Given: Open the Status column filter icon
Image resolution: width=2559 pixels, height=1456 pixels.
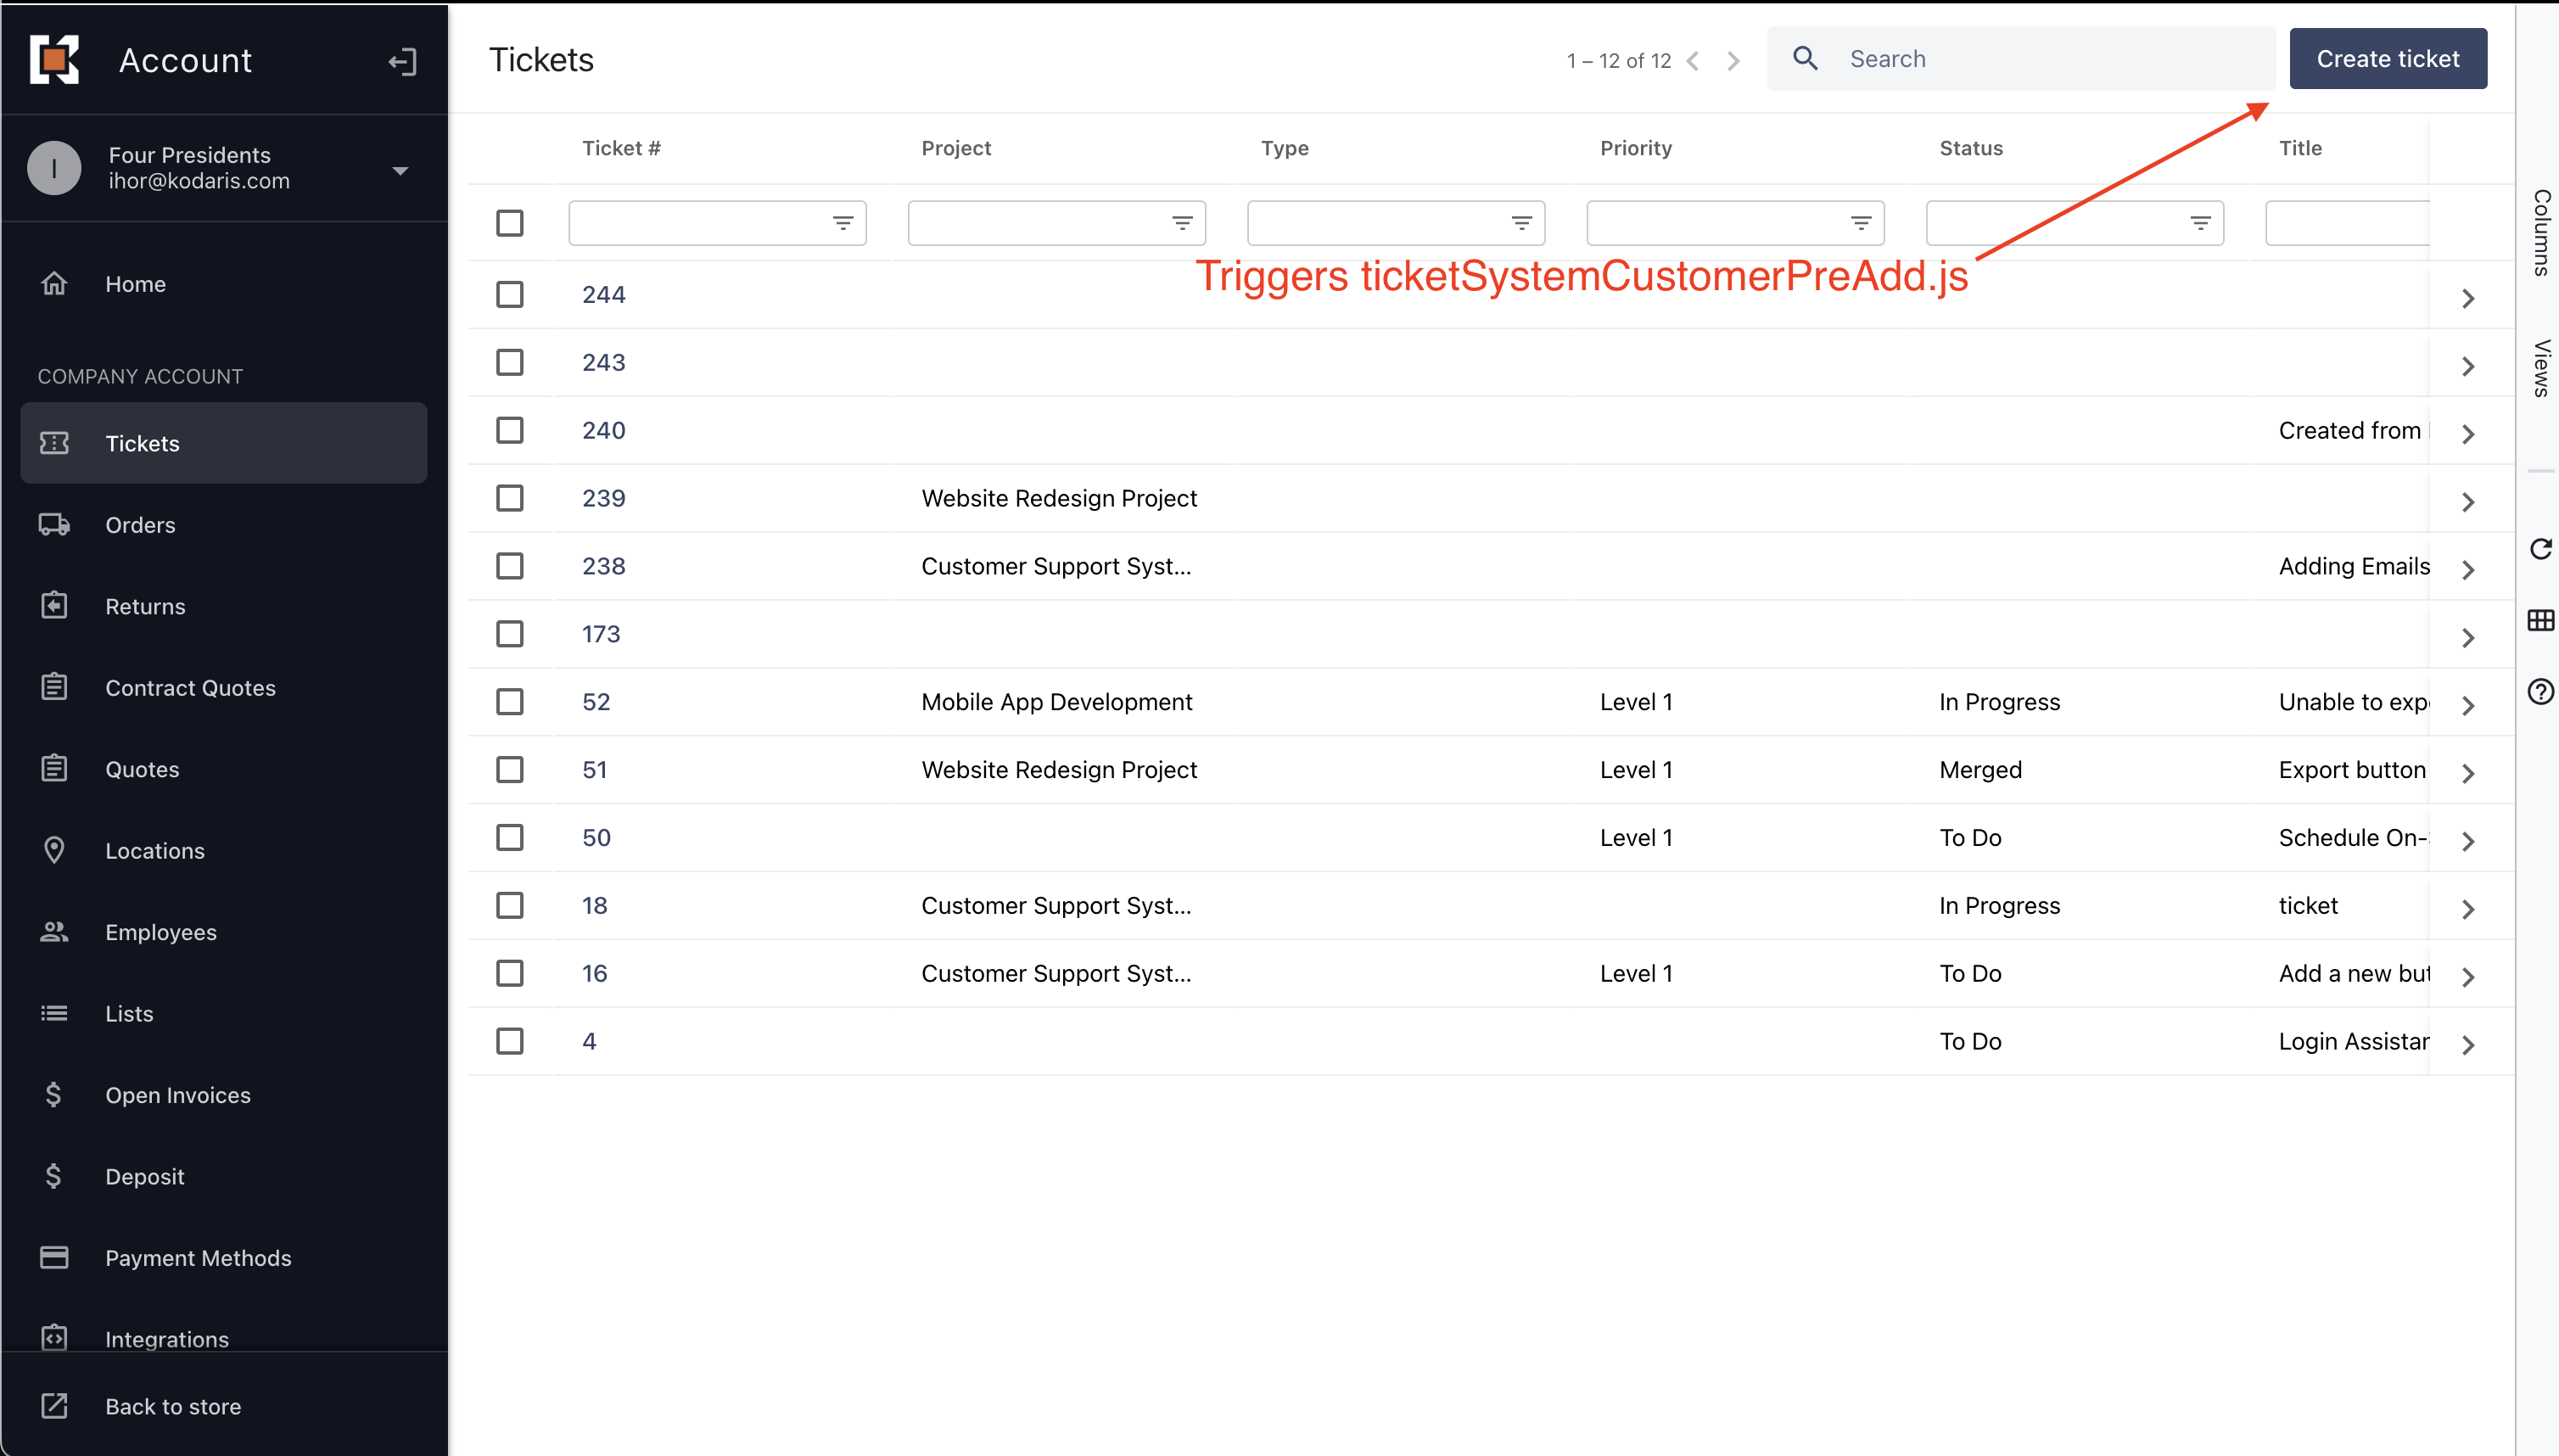Looking at the screenshot, I should pyautogui.click(x=2200, y=223).
